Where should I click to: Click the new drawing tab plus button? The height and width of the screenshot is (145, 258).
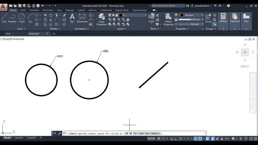[54, 34]
